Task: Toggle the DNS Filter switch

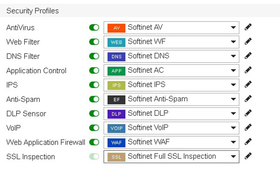Action: 94,56
